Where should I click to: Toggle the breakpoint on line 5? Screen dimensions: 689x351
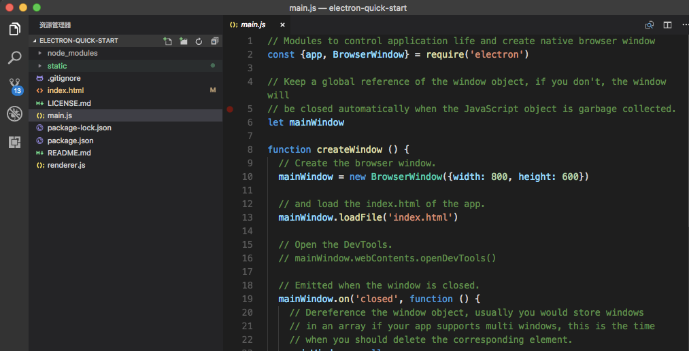230,109
